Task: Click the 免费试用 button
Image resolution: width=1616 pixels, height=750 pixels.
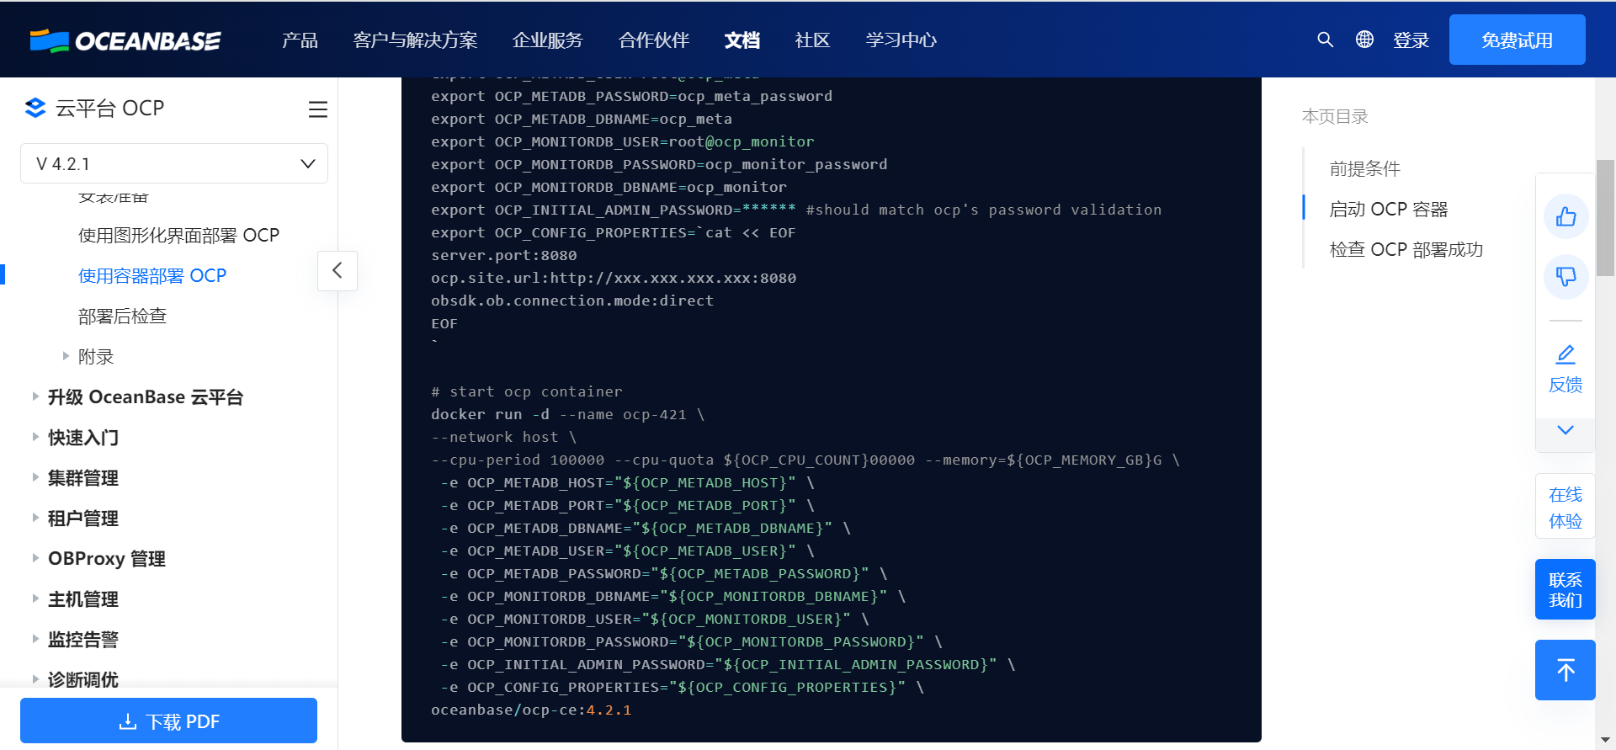Action: pos(1517,40)
